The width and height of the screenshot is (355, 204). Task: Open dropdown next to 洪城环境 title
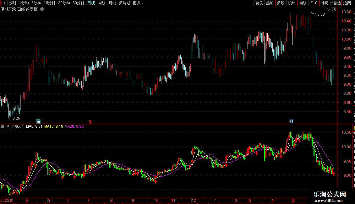pos(42,9)
